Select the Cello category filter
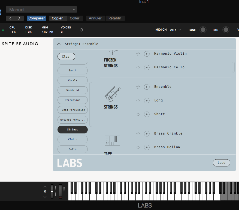The width and height of the screenshot is (239, 210). coord(72,149)
